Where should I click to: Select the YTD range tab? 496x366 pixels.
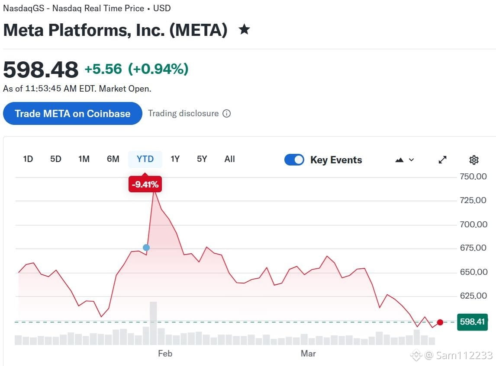(x=145, y=159)
